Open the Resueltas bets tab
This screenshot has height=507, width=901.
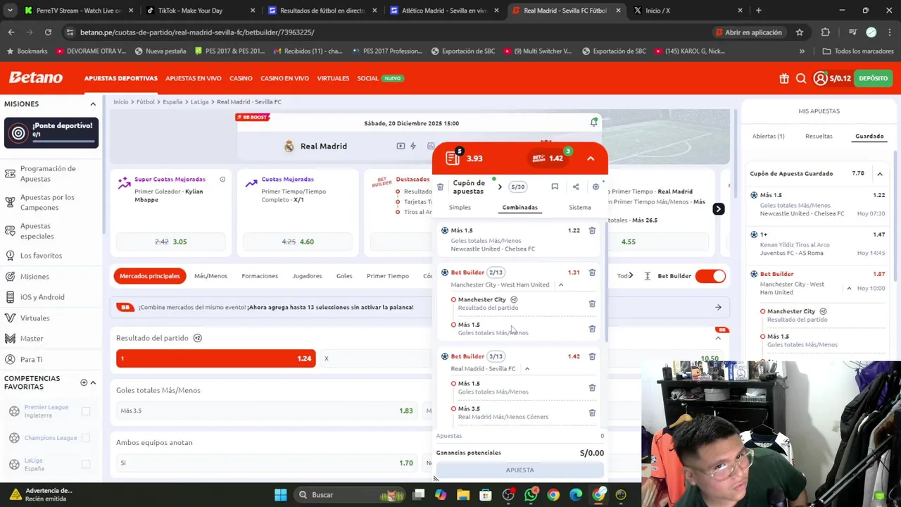point(819,137)
